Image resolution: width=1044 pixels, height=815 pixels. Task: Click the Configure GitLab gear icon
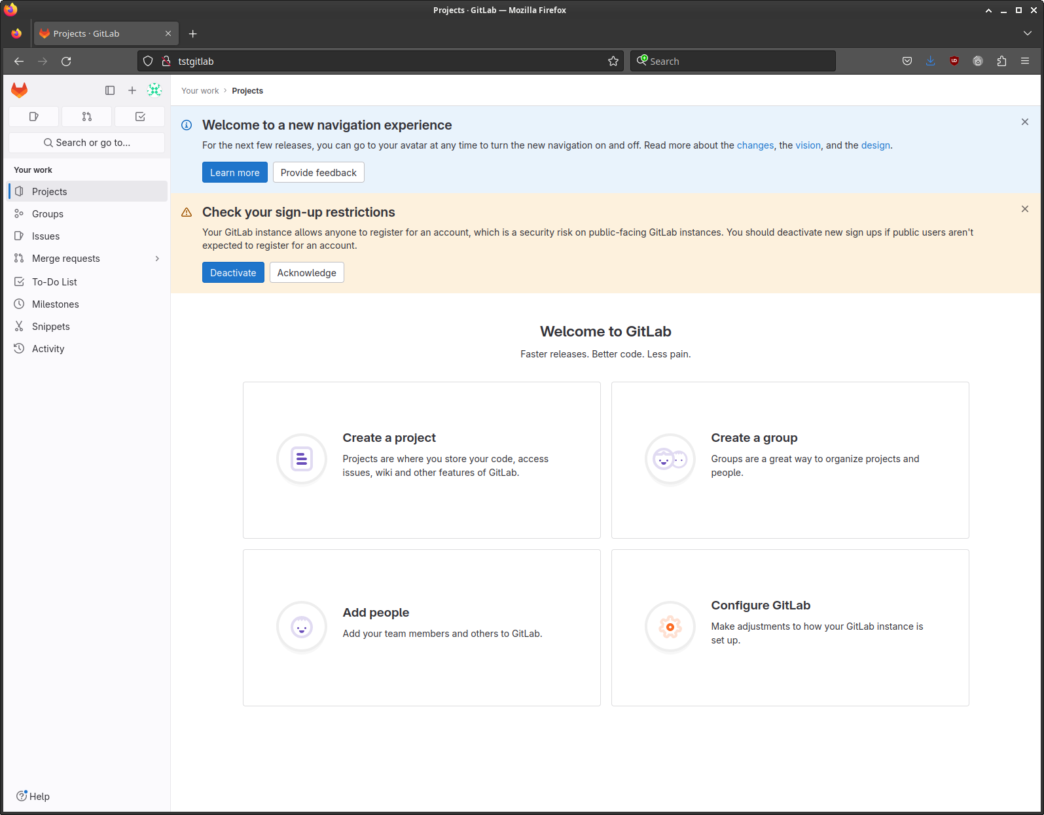(x=670, y=627)
